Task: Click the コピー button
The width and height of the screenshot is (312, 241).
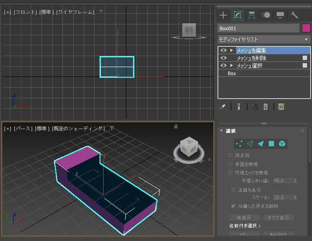Action: point(244,234)
